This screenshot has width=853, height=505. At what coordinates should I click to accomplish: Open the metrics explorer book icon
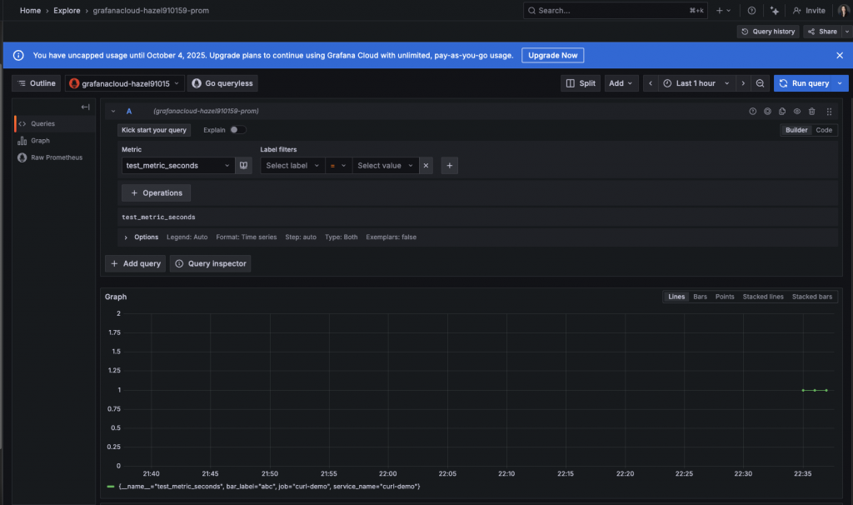coord(244,166)
